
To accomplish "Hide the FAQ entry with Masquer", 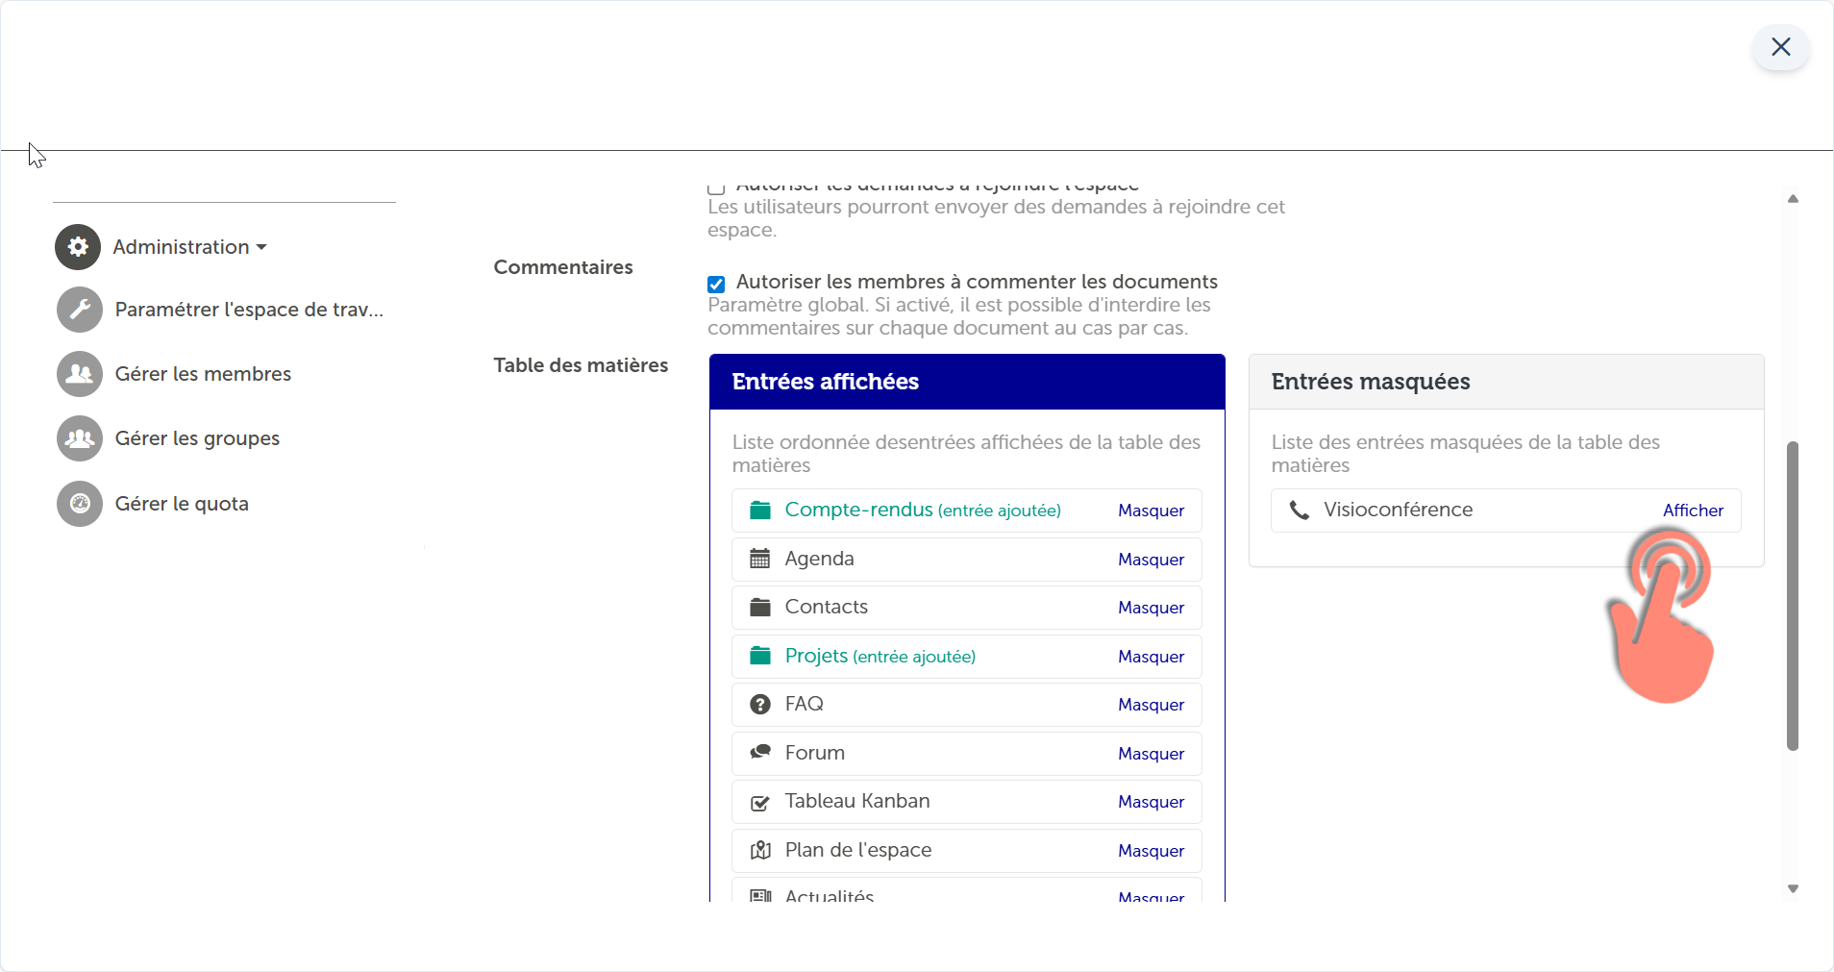I will 1151,705.
